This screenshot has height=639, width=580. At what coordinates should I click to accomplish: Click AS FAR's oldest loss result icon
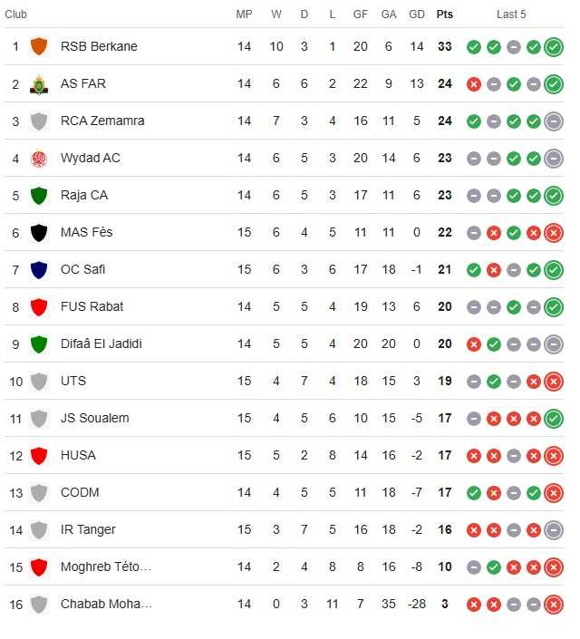pos(474,84)
